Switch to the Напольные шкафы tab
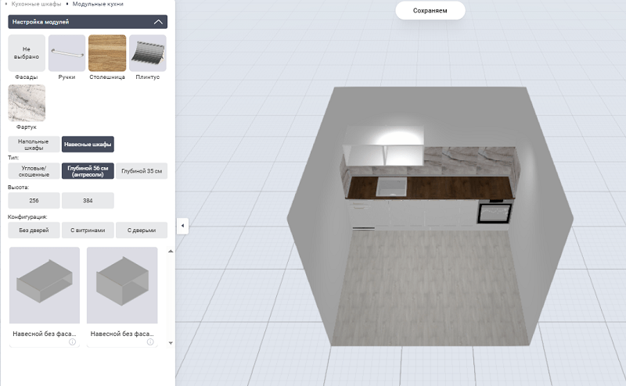The image size is (626, 386). tap(34, 144)
